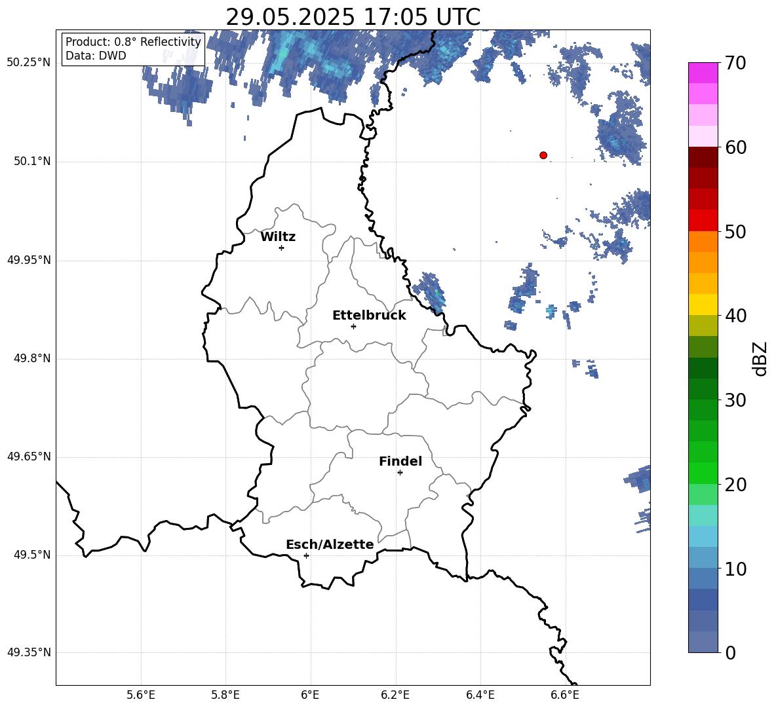Image resolution: width=776 pixels, height=708 pixels.
Task: Click the yellow colorbar segment above 40
Action: pyautogui.click(x=703, y=305)
